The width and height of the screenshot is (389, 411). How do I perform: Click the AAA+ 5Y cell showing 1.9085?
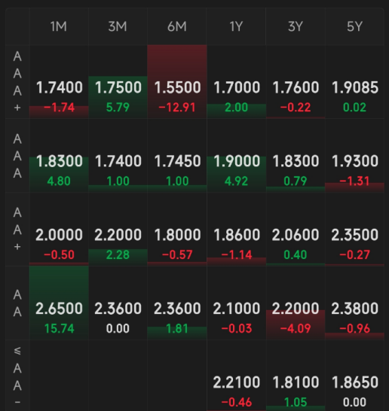[354, 82]
